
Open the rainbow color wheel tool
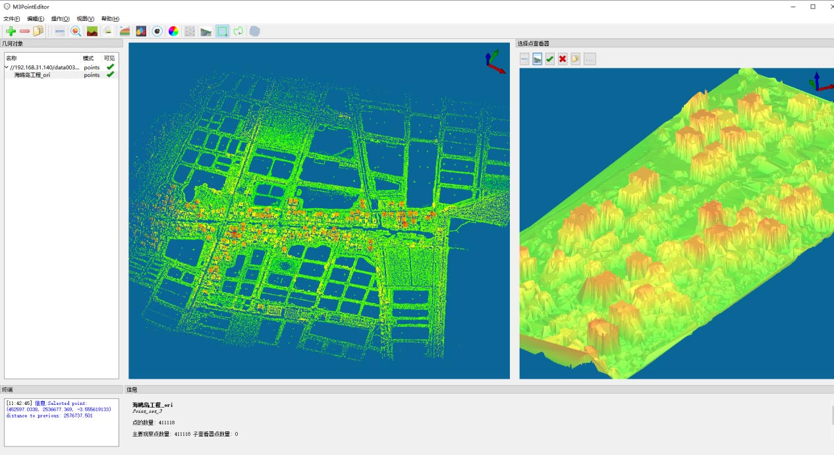[x=173, y=31]
